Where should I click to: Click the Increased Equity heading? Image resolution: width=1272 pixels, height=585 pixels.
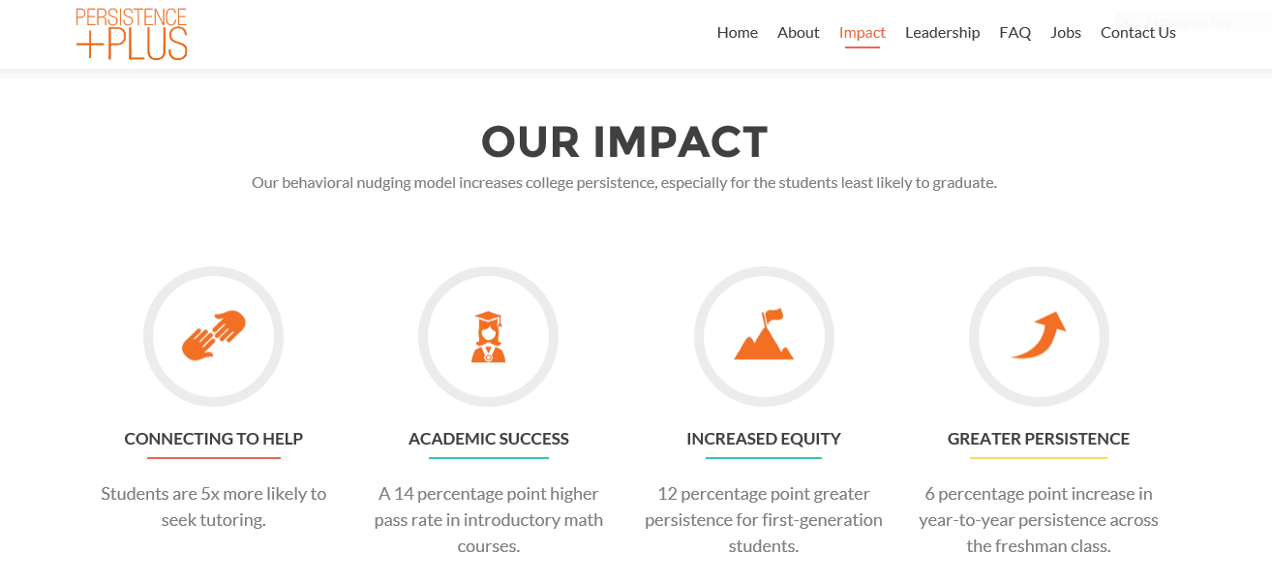click(763, 439)
